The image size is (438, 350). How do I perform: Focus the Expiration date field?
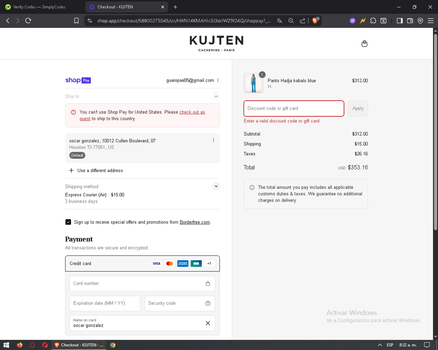pos(105,303)
